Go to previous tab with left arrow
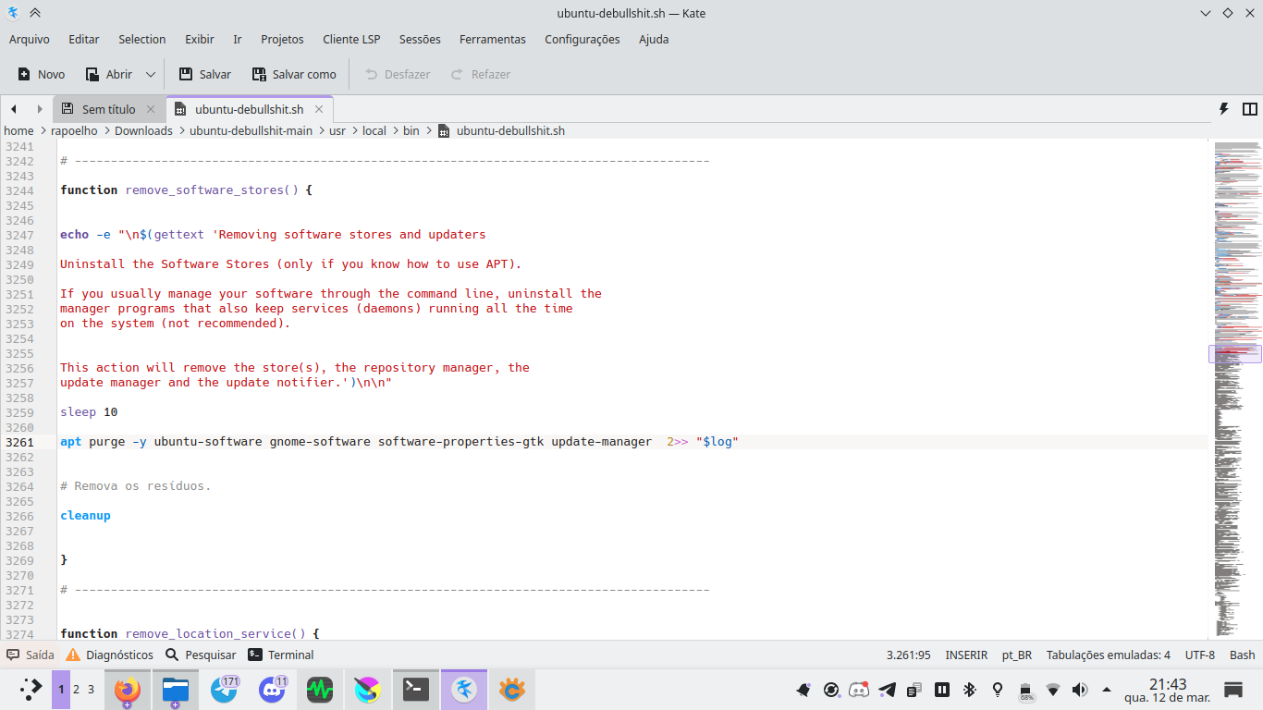Viewport: 1263px width, 710px height. click(x=14, y=109)
